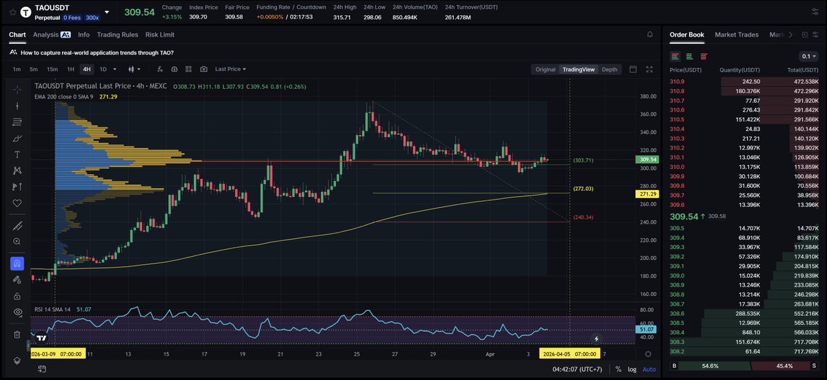This screenshot has width=827, height=380.
Task: Open the indicator templates grid icon
Action: coord(189,69)
